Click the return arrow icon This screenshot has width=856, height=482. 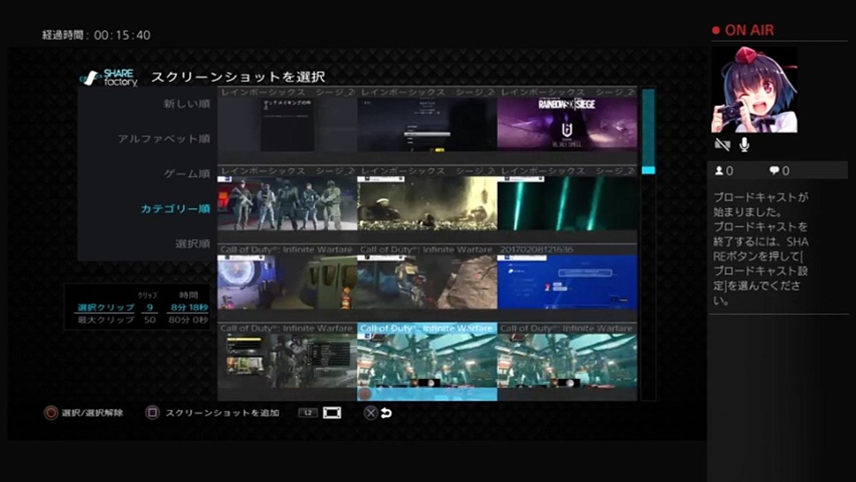[x=386, y=413]
